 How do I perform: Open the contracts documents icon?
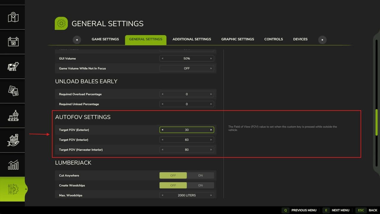13,91
